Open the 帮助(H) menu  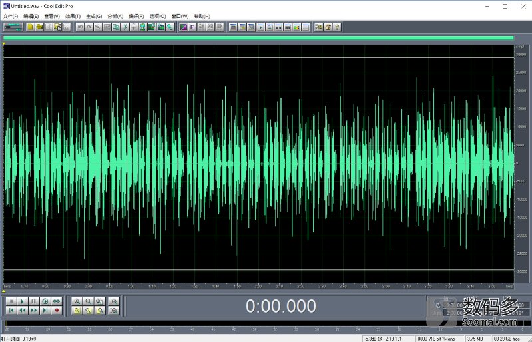tap(202, 16)
